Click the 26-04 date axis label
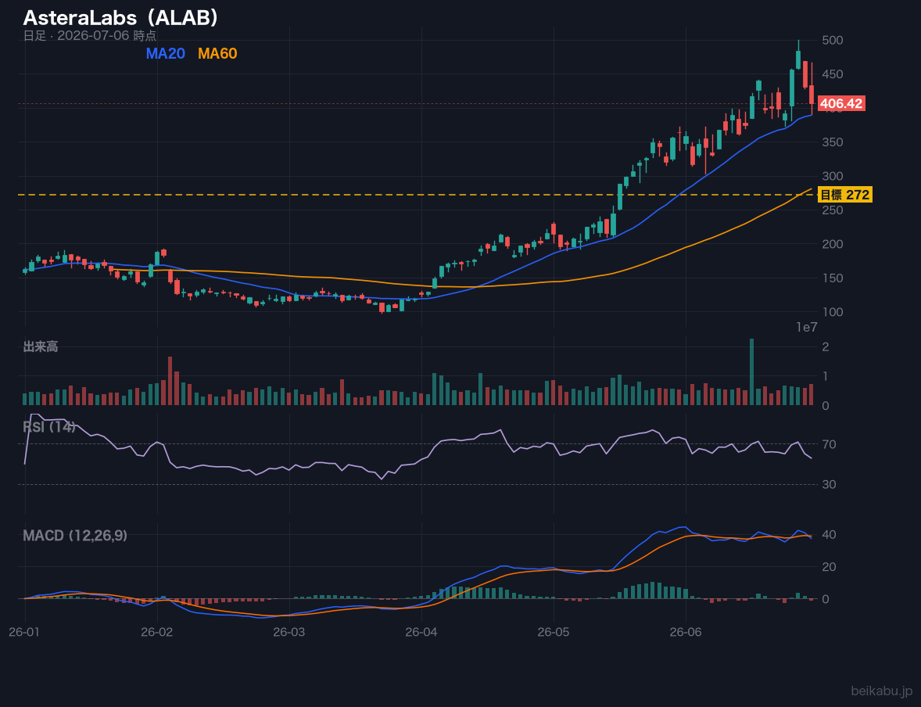 421,633
